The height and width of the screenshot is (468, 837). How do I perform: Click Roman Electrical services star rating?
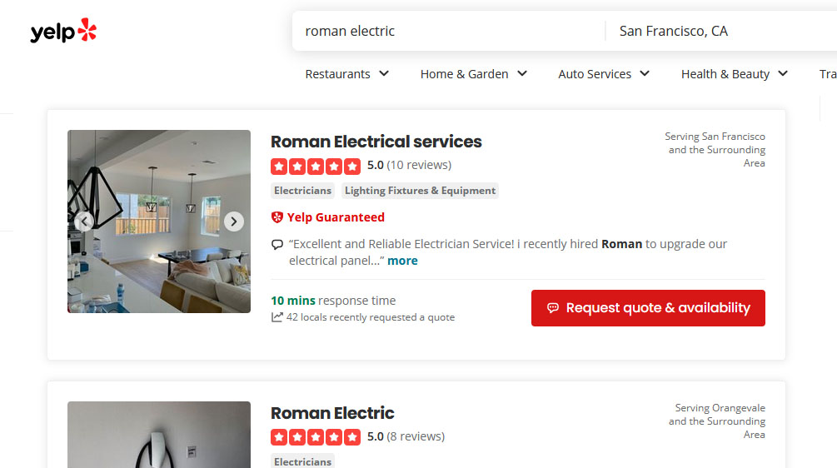(x=316, y=166)
